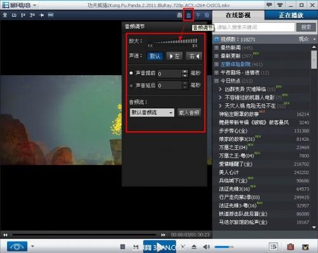The width and height of the screenshot is (318, 253).
Task: Select the 默认 default audio channel
Action: coord(155,56)
